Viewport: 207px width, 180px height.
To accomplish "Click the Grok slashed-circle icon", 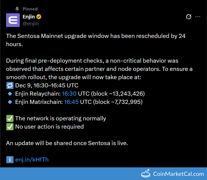I will tap(189, 17).
